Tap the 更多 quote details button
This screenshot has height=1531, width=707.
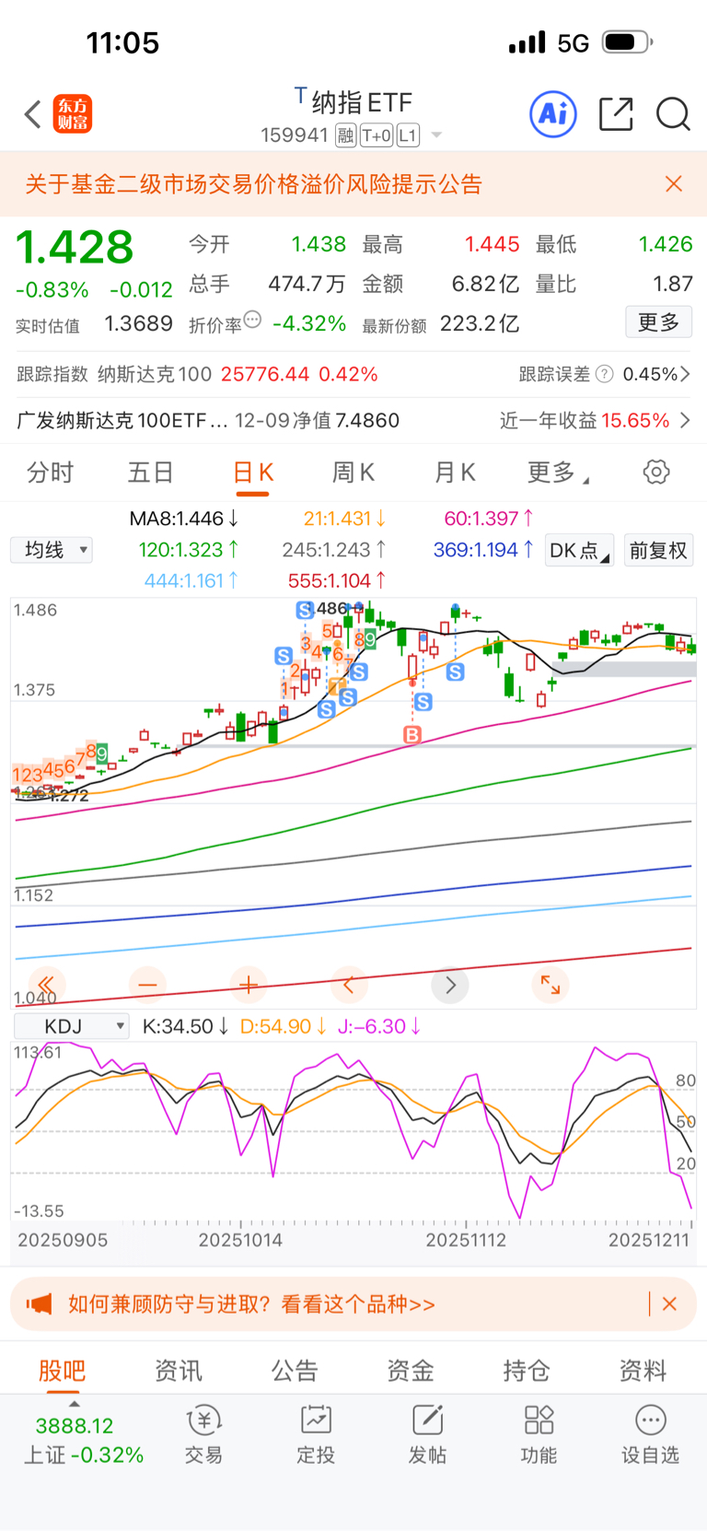click(x=658, y=322)
